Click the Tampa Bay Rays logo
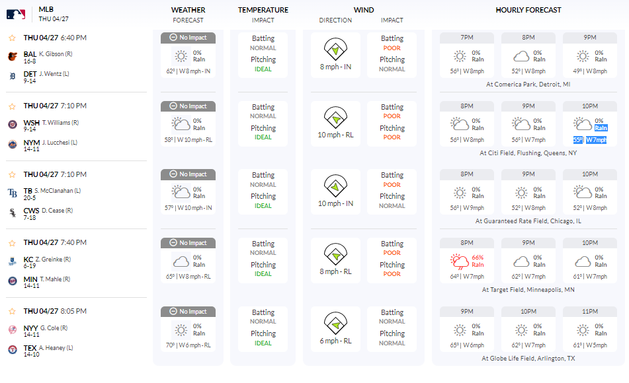629x383 pixels. pos(13,193)
